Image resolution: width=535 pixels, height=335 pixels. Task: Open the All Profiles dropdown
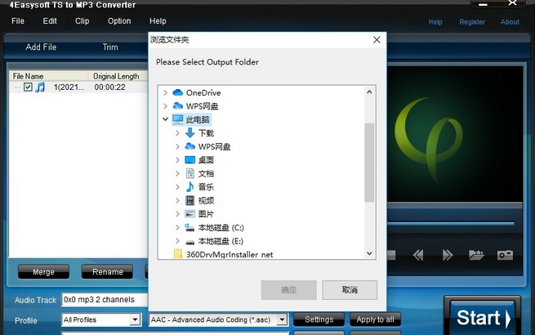[135, 319]
